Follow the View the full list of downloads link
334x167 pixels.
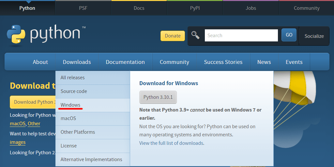(x=172, y=143)
